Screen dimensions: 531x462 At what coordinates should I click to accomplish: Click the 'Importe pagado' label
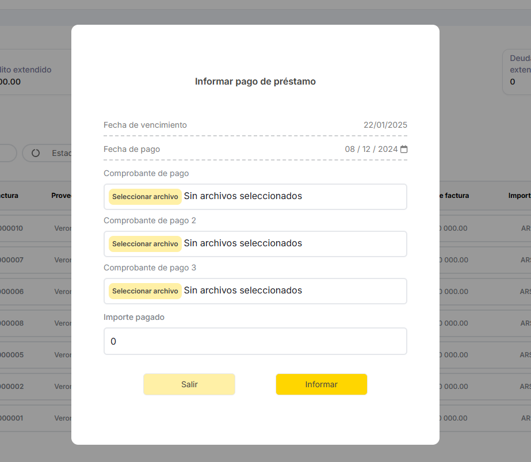pyautogui.click(x=133, y=317)
